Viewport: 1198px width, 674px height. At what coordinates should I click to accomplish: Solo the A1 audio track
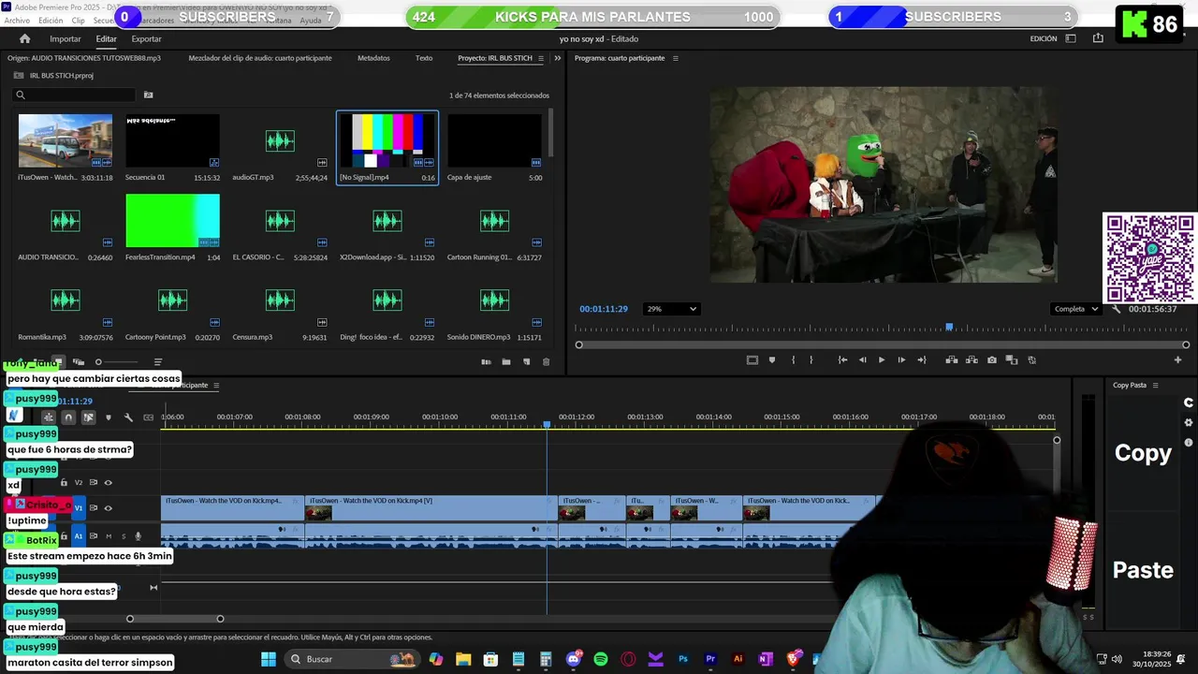[123, 536]
